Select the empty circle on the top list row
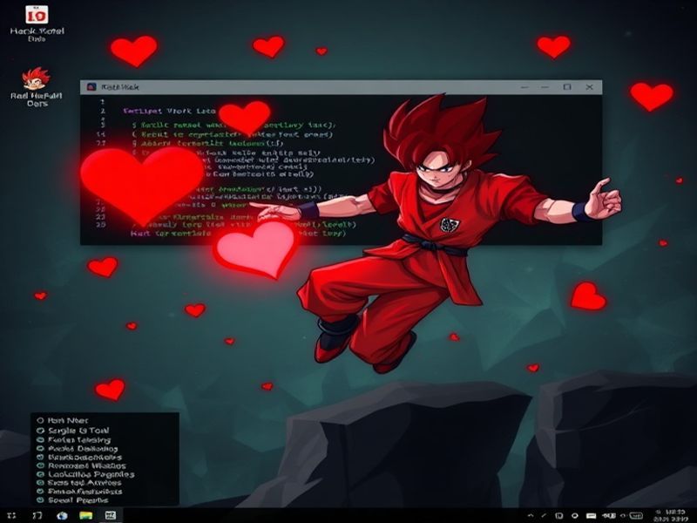This screenshot has height=523, width=697. tap(40, 420)
